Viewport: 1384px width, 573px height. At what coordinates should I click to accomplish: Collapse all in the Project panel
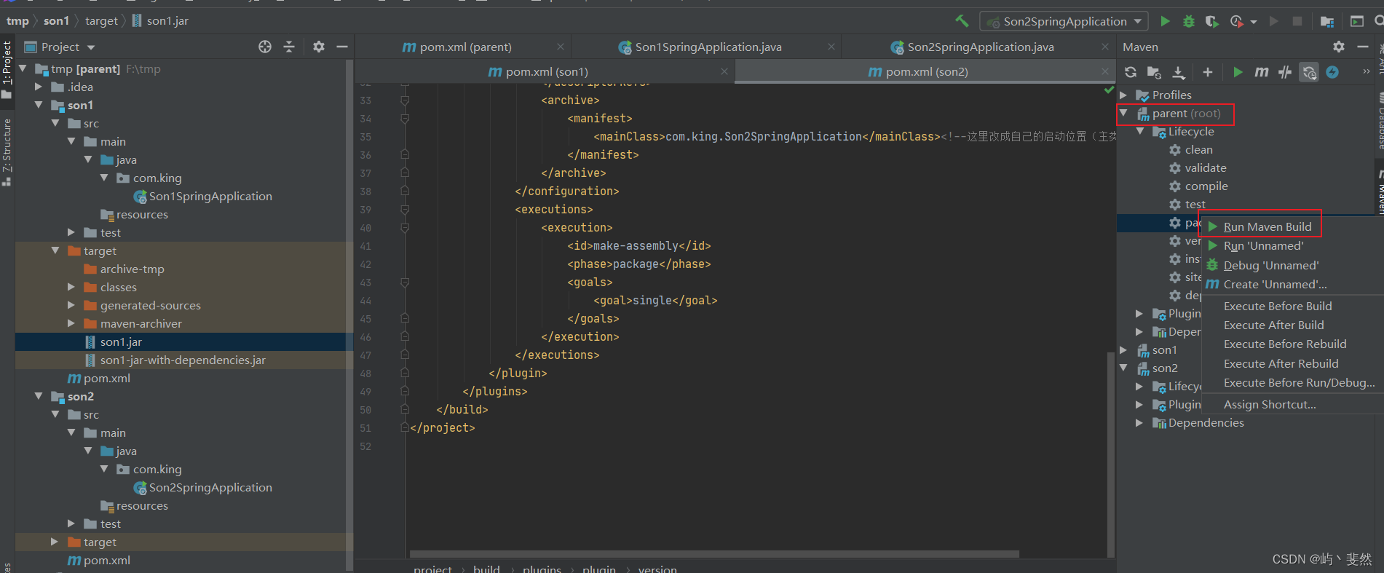(289, 47)
